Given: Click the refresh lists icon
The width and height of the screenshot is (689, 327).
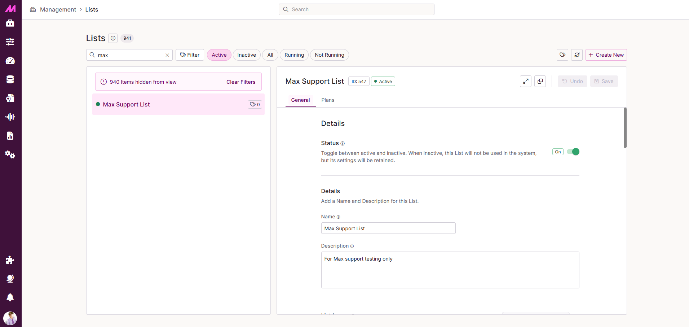Looking at the screenshot, I should click(577, 55).
